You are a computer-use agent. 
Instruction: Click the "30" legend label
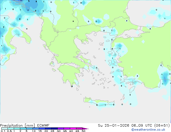coord(59,131)
